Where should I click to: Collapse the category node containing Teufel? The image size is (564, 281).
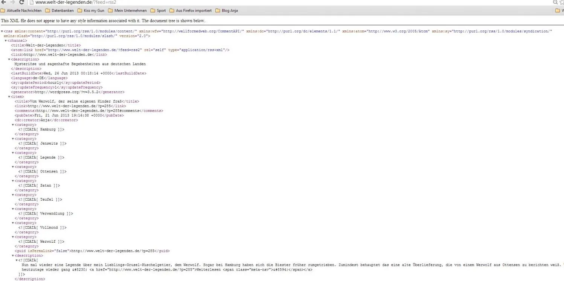pos(13,195)
